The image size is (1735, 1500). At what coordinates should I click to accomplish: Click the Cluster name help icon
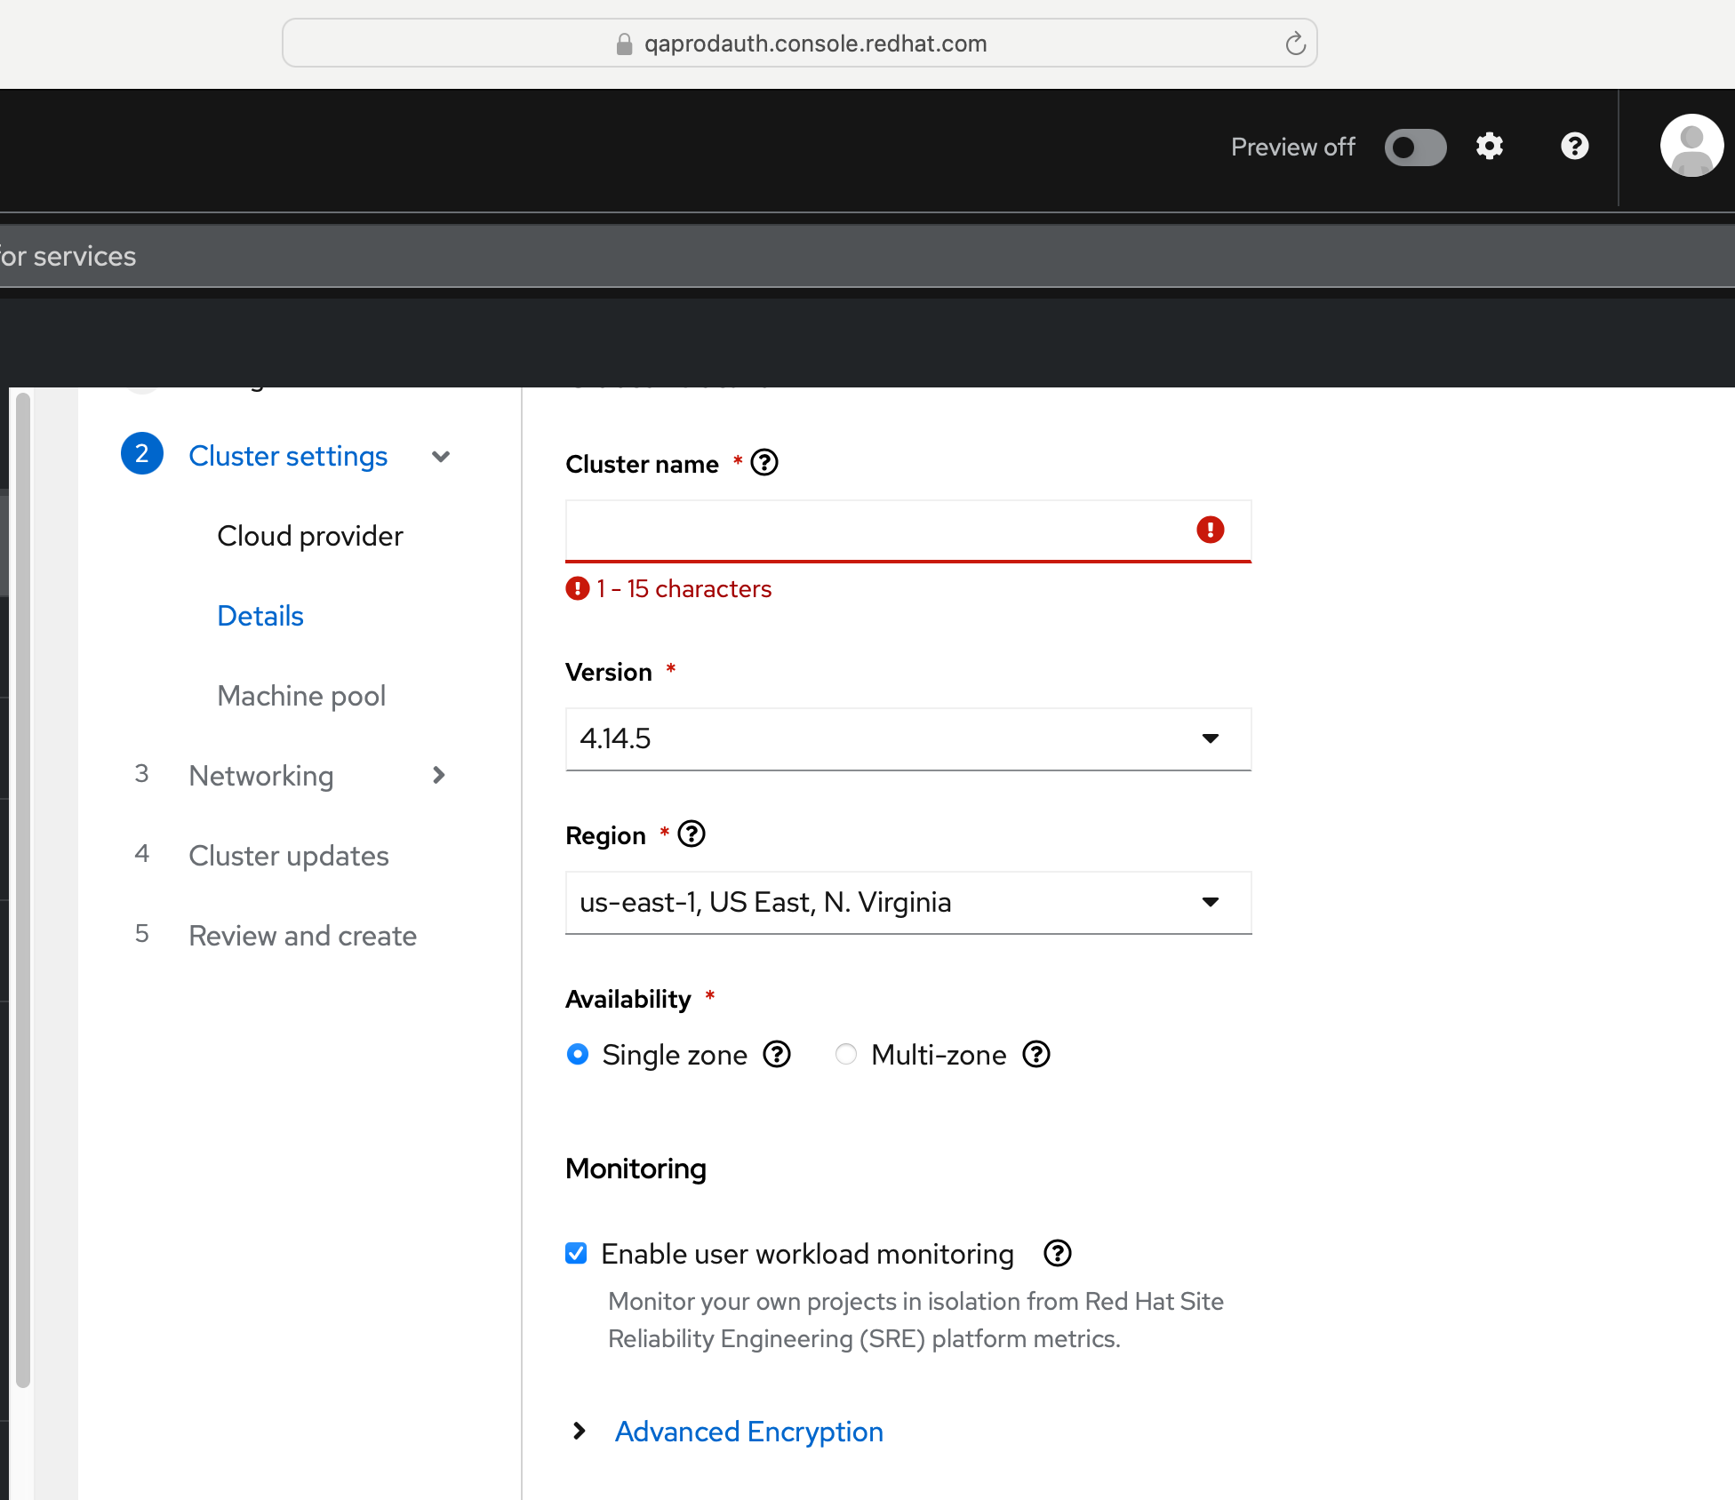764,463
